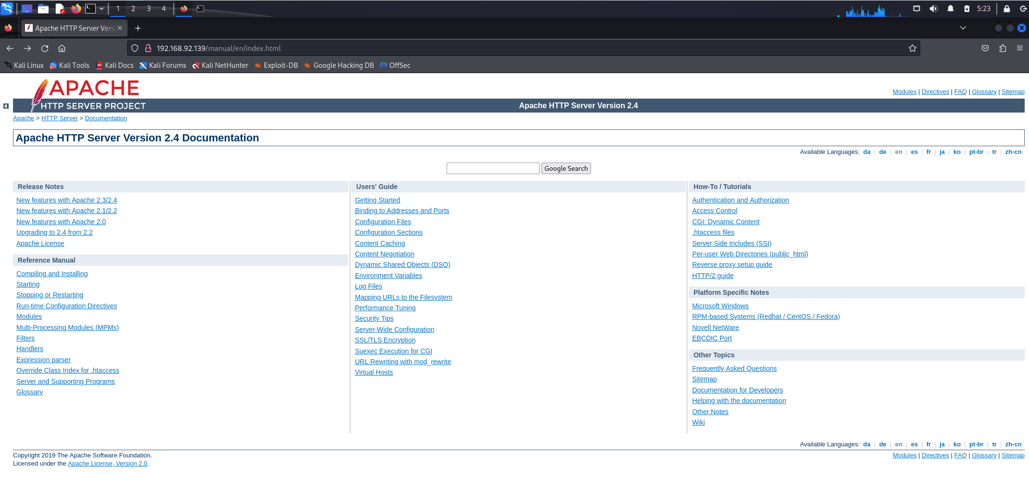
Task: Open the .htaccess files tutorial
Action: [x=713, y=232]
